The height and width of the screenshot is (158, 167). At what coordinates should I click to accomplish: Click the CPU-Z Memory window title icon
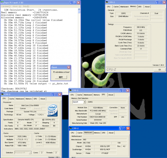107,2
